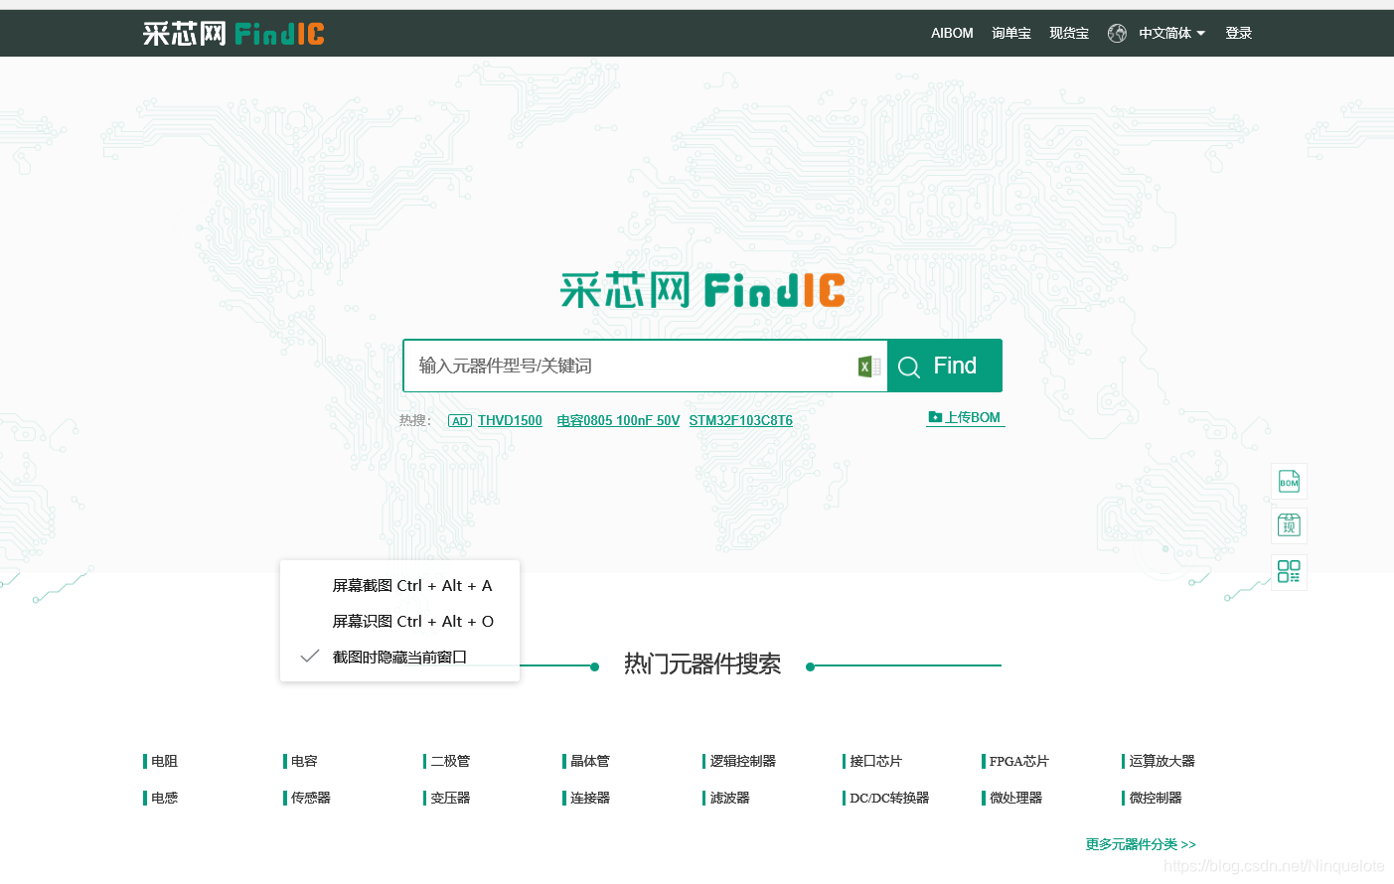Open the 运算放大器 category
Screen dimensions: 1394x884
(1162, 761)
